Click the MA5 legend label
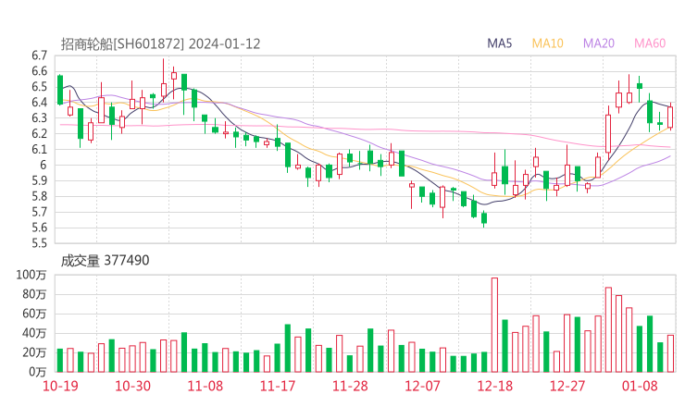The image size is (685, 407). point(499,43)
